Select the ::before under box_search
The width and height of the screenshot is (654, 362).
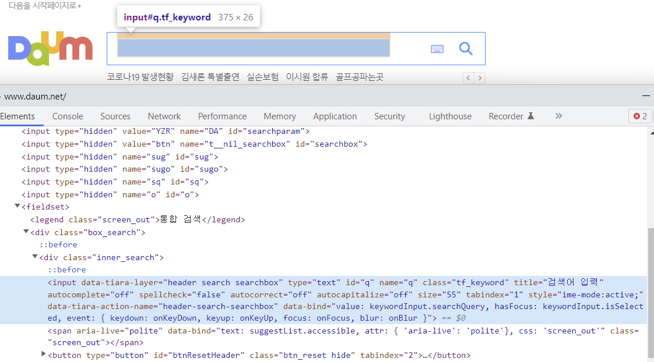[58, 244]
